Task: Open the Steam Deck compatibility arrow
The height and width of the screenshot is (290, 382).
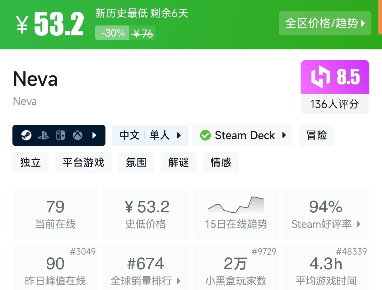Action: [284, 135]
